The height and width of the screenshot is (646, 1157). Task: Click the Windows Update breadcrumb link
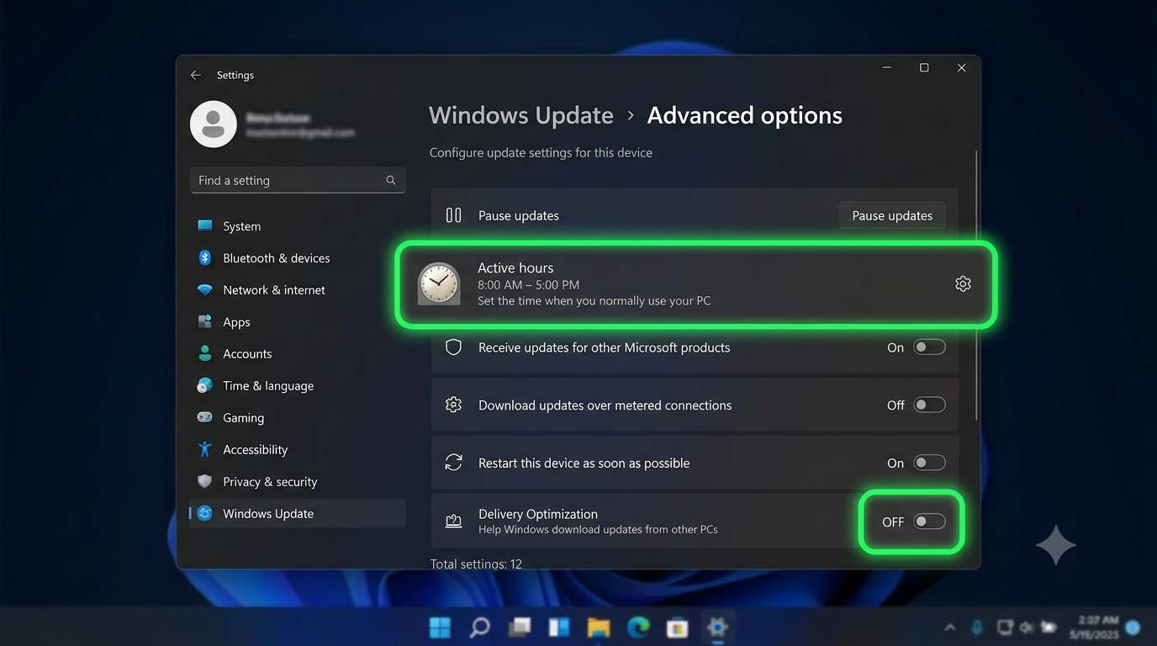point(521,115)
